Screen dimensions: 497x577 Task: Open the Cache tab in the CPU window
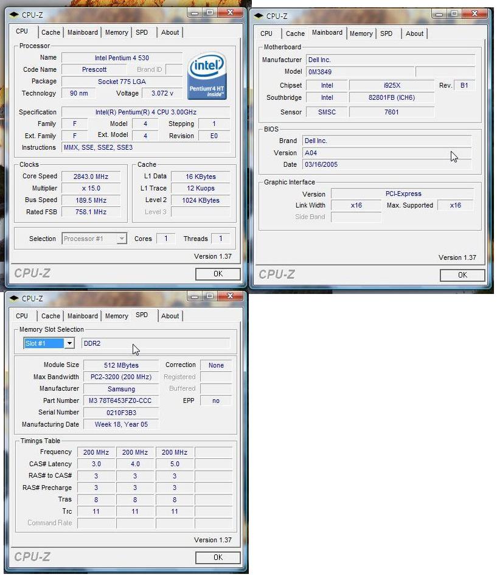click(x=50, y=32)
